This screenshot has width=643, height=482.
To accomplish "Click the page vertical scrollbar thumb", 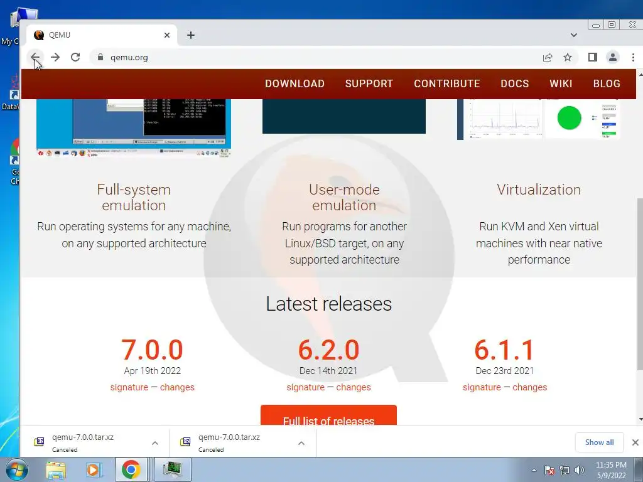I will tap(639, 284).
